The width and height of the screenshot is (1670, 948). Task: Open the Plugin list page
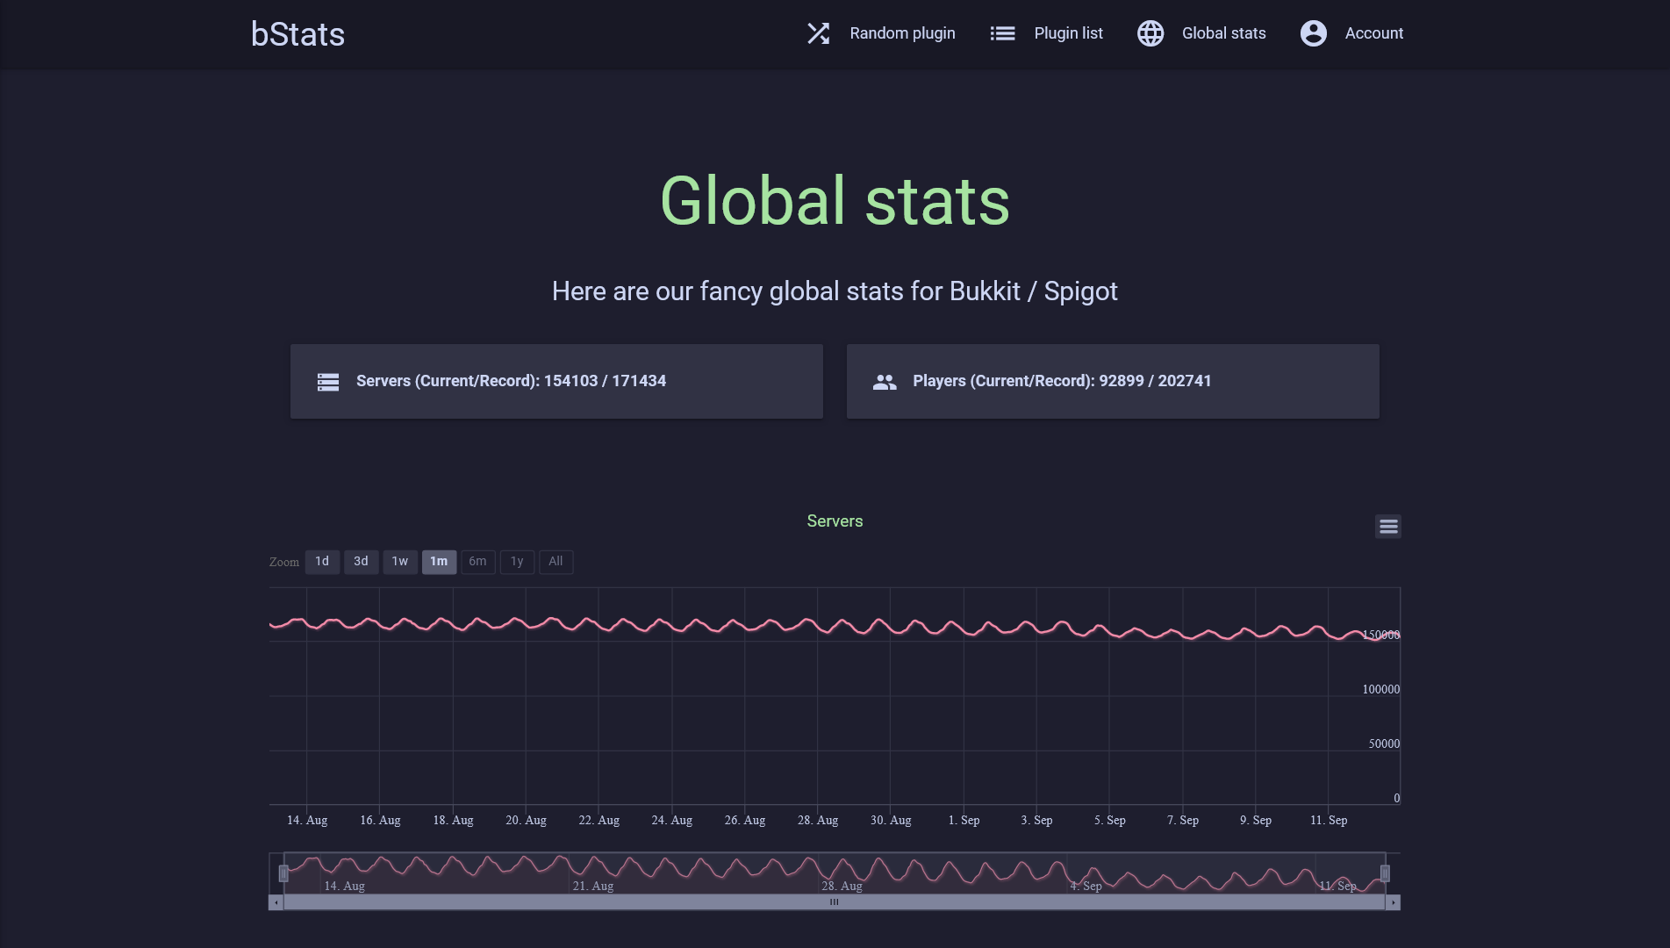(1068, 33)
